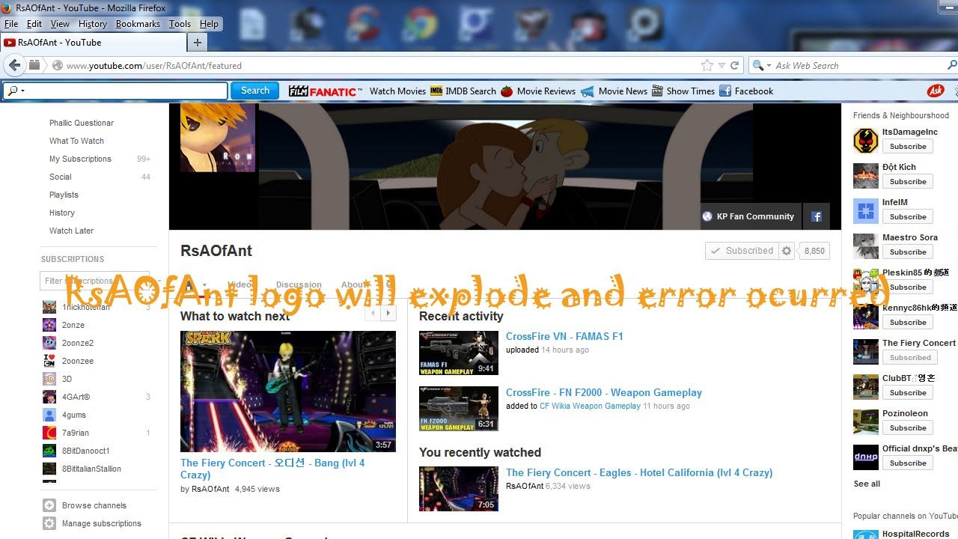Open the Tools menu
The height and width of the screenshot is (539, 958).
click(x=180, y=24)
